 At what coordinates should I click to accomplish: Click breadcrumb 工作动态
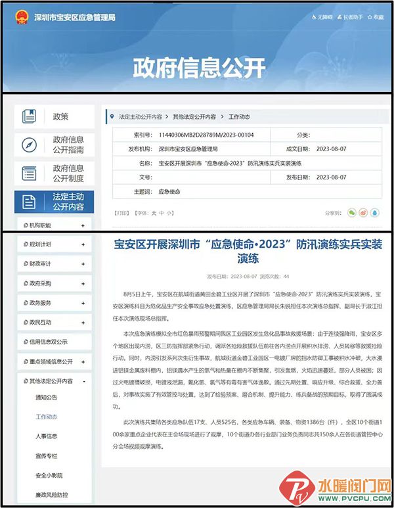coord(239,116)
